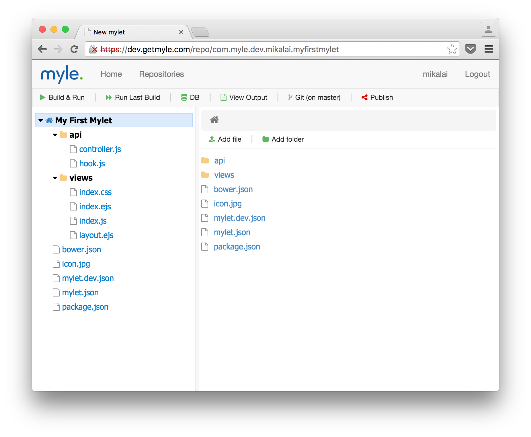The height and width of the screenshot is (437, 531).
Task: Click the views folder icon in tree
Action: (x=63, y=177)
